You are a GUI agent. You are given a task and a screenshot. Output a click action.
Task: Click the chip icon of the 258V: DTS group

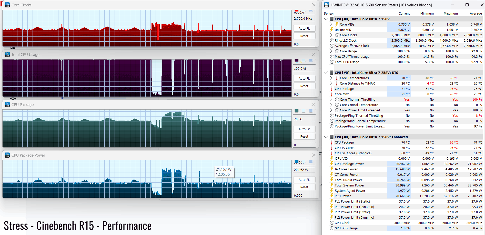coord(331,73)
